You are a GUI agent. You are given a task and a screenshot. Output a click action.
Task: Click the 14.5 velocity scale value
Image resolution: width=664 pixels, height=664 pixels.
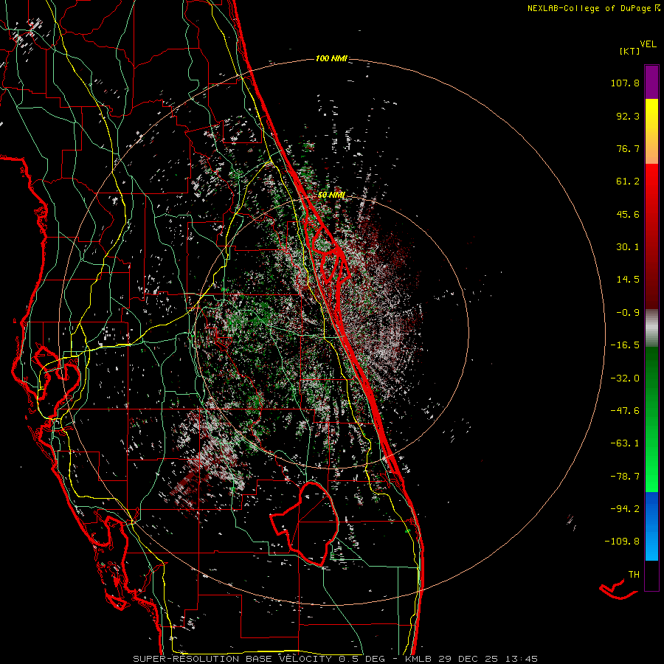[x=628, y=280]
